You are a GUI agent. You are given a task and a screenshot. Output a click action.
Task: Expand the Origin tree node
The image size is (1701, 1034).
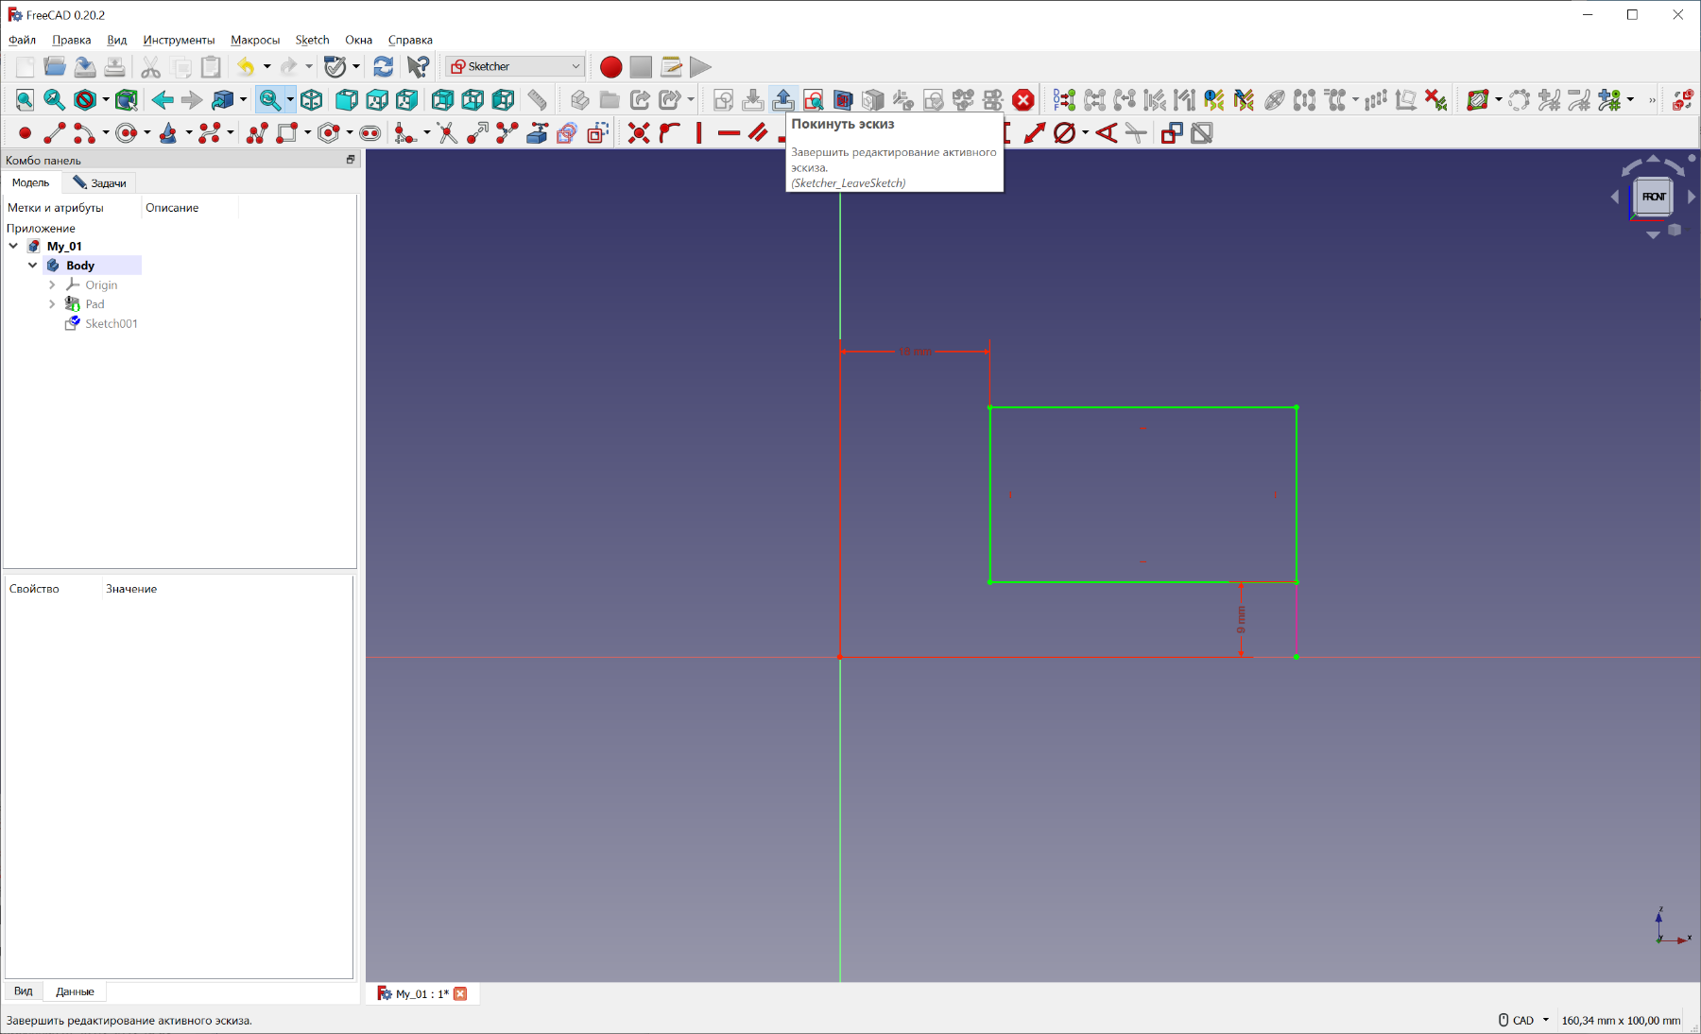pos(52,284)
